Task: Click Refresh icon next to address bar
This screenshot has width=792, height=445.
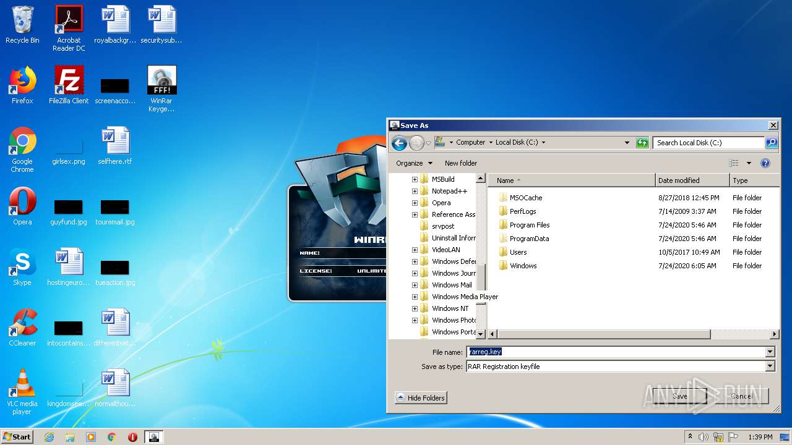Action: (642, 143)
